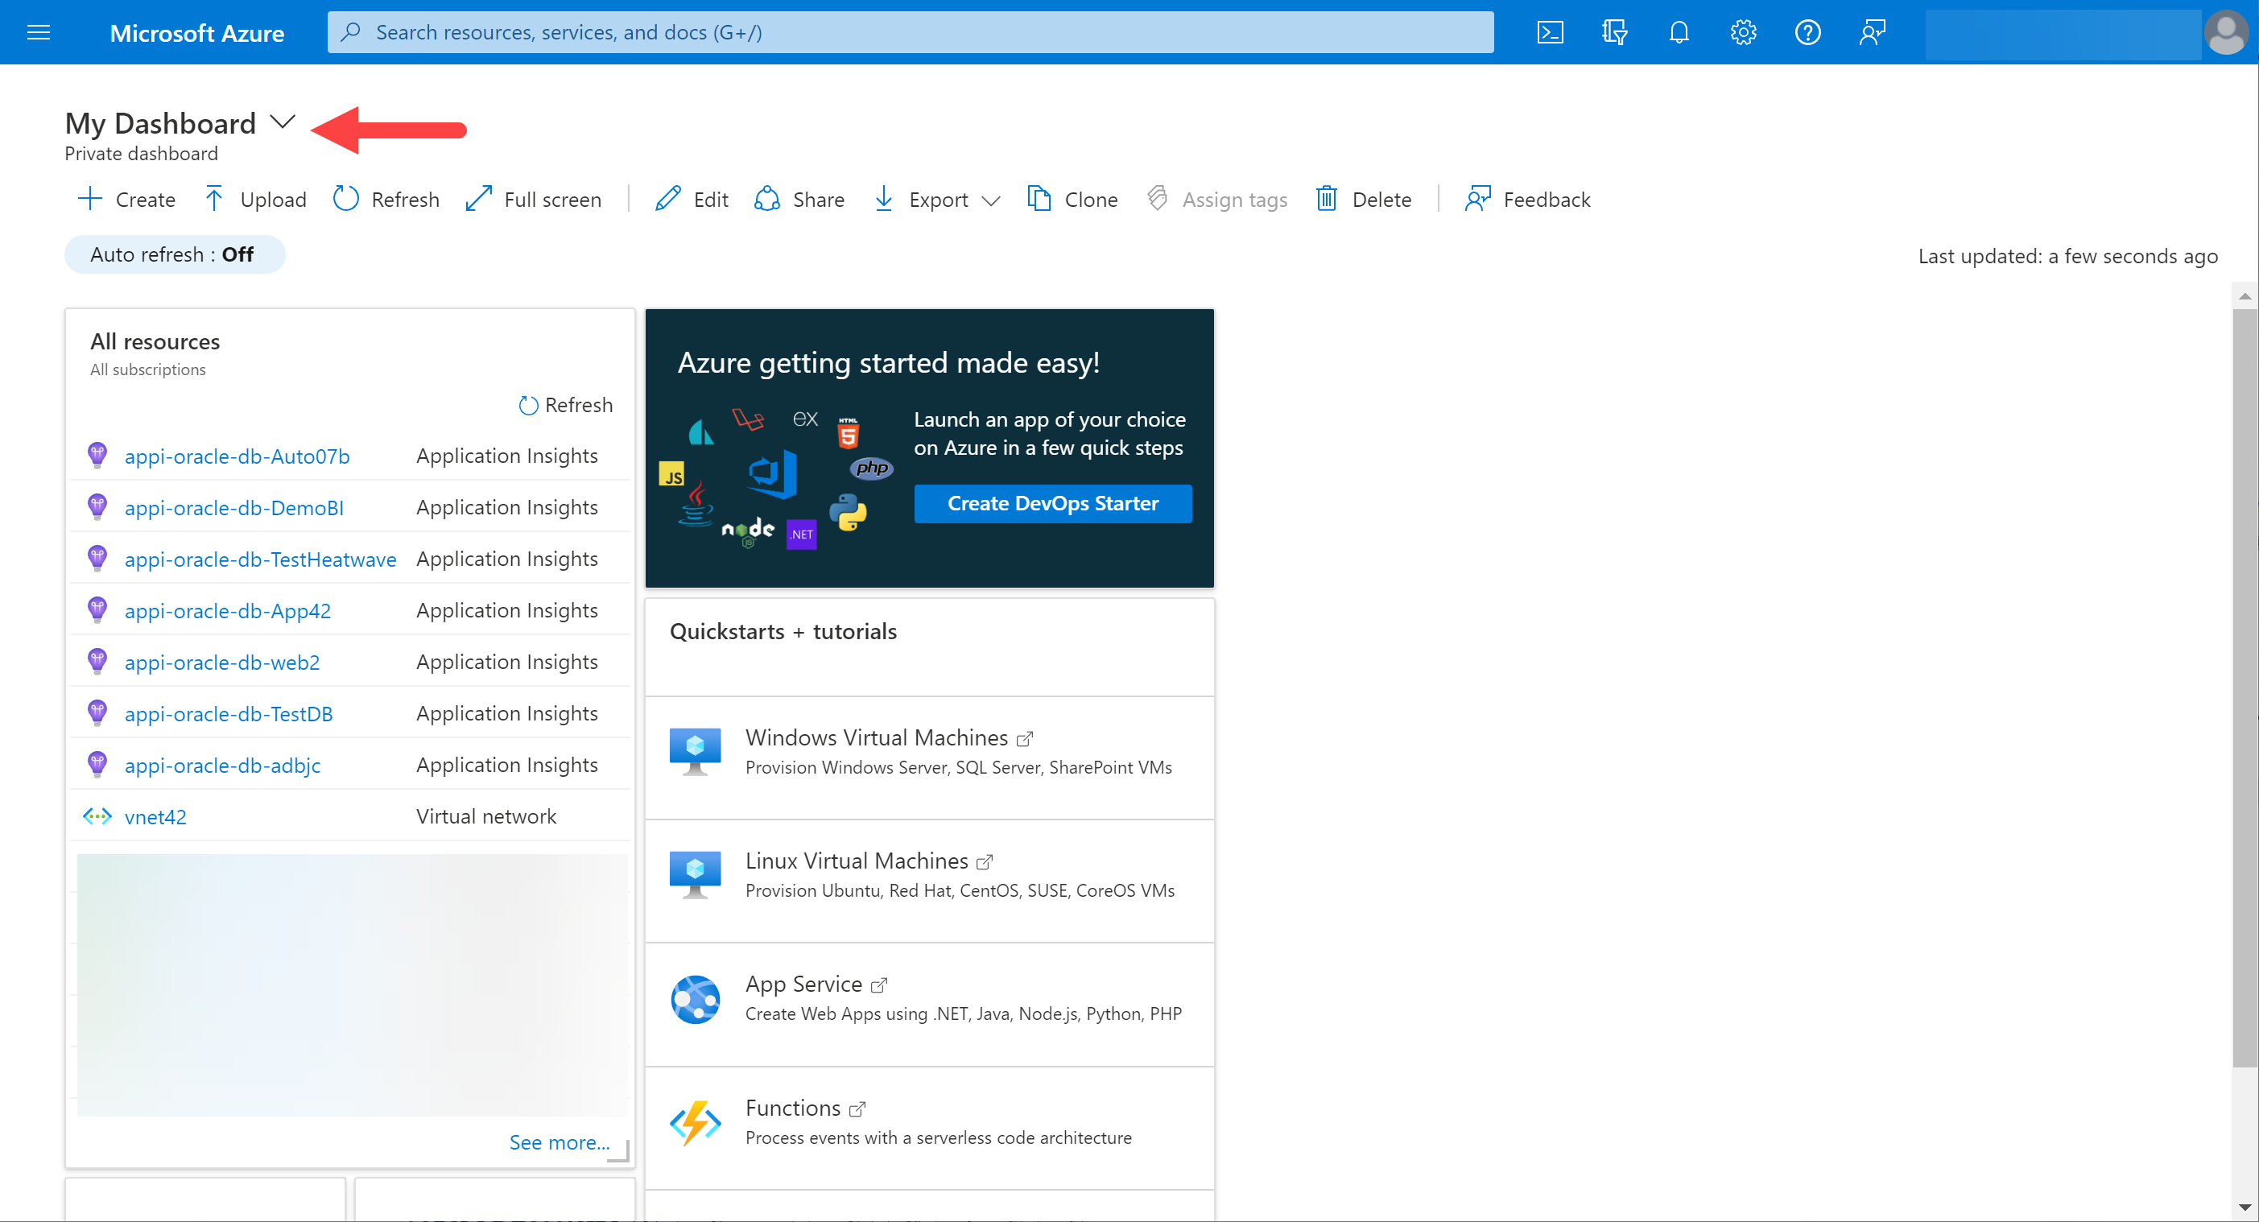Open App Service quickstart link
The image size is (2259, 1222).
coord(816,985)
